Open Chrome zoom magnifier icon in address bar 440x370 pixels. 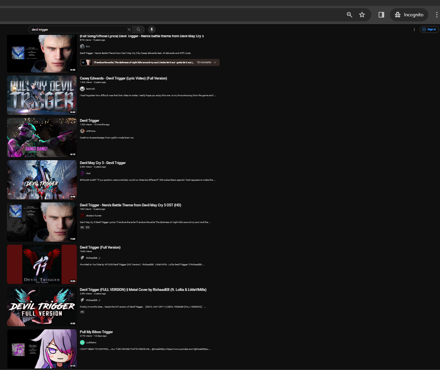tap(349, 15)
